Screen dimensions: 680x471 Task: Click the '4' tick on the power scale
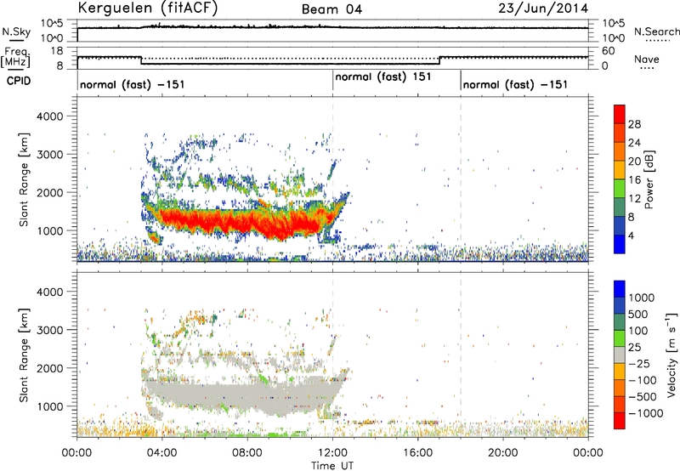pos(631,235)
